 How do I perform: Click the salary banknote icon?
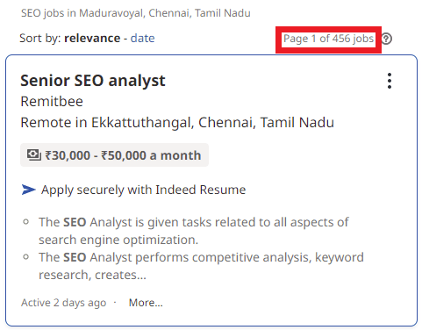coord(34,154)
